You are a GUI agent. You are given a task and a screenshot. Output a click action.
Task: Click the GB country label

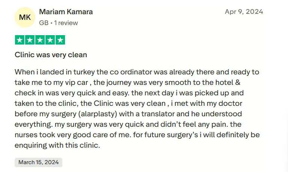coord(44,23)
